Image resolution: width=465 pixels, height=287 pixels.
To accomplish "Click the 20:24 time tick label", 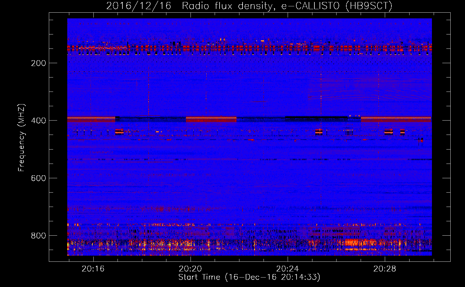I will tap(287, 269).
